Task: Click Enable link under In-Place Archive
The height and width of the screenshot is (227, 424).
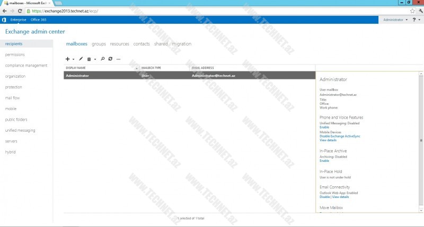Action: click(324, 161)
